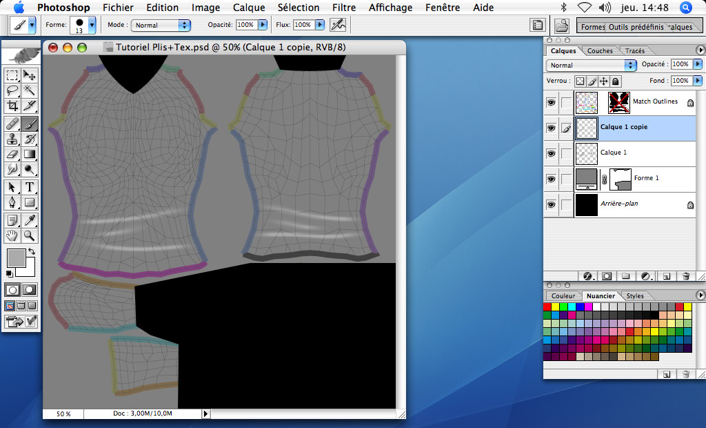The width and height of the screenshot is (706, 428).
Task: Switch to the Tracés tab
Action: (x=635, y=51)
